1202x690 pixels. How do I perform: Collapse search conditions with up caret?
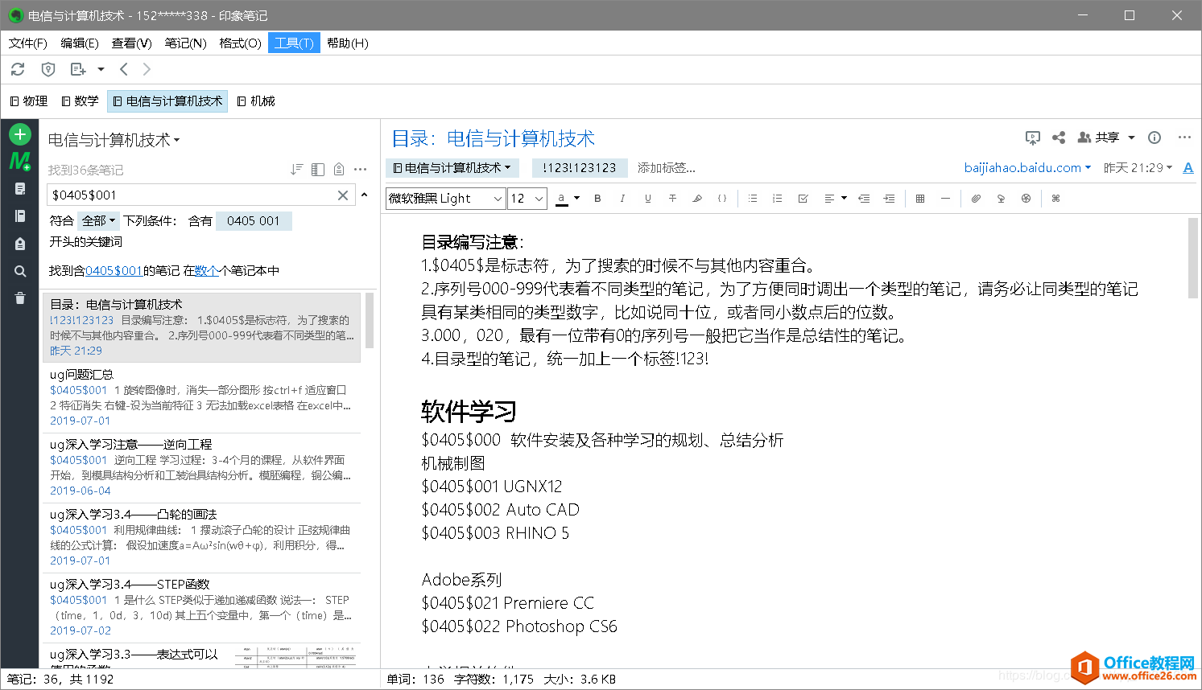click(x=364, y=195)
